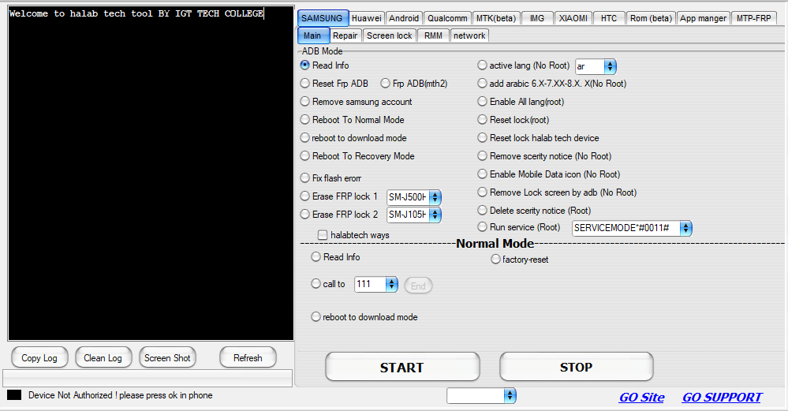Choose Remove scerity notice (No Root)

pyautogui.click(x=482, y=155)
